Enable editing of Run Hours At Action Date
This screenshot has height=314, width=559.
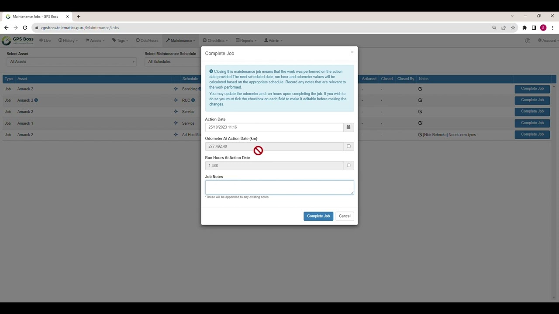349,165
